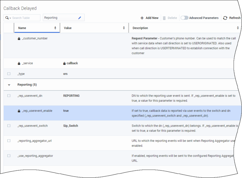Viewport: 242px width, 178px height.
Task: Sort by Value column sort arrows
Action: coord(124,28)
